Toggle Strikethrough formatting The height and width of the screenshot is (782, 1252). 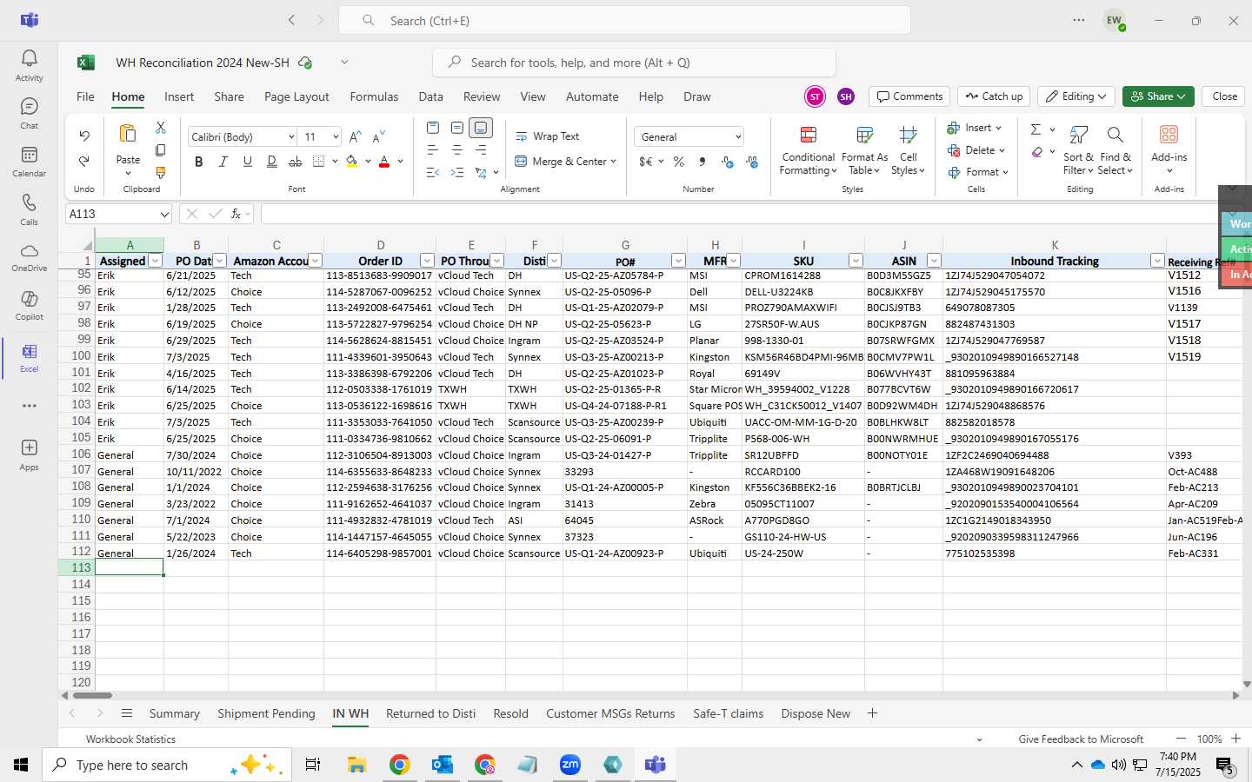pos(296,162)
